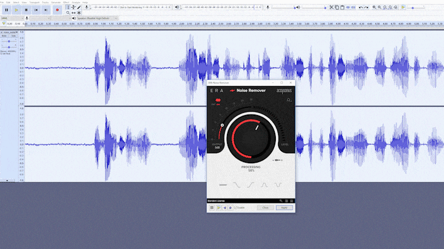Viewport: 444px width, 249px height.
Task: Adjust the Output level handle in Noise Remover
Action: click(223, 125)
